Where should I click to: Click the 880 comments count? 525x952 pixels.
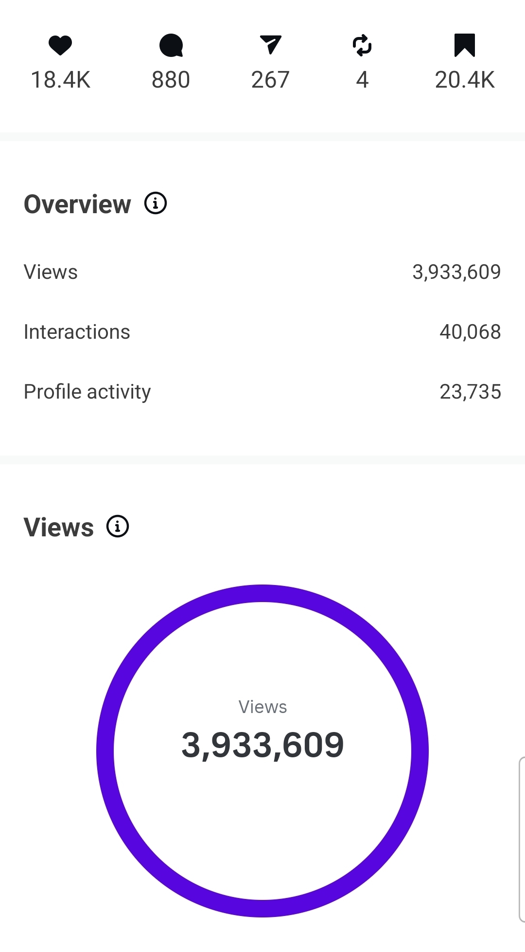pyautogui.click(x=171, y=80)
